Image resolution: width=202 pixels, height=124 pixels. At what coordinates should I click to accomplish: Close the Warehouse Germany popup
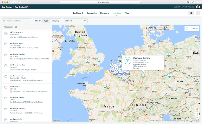(162, 57)
